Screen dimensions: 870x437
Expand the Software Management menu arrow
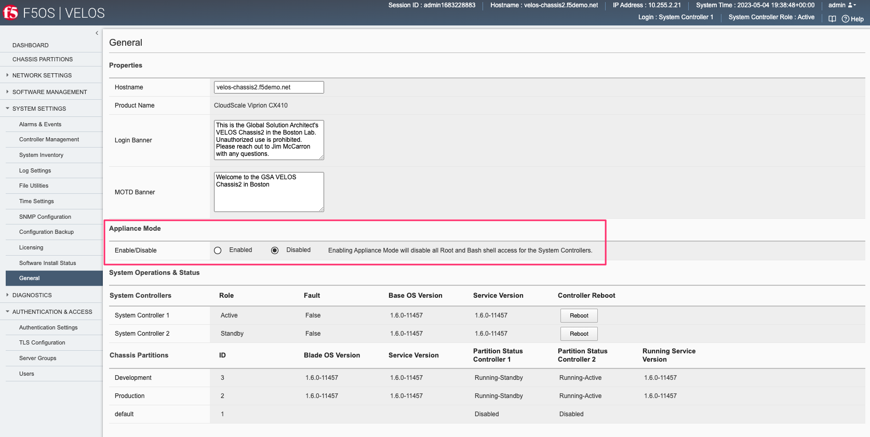(7, 92)
